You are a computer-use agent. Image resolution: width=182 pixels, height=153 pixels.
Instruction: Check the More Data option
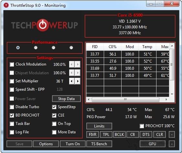click(x=54, y=132)
